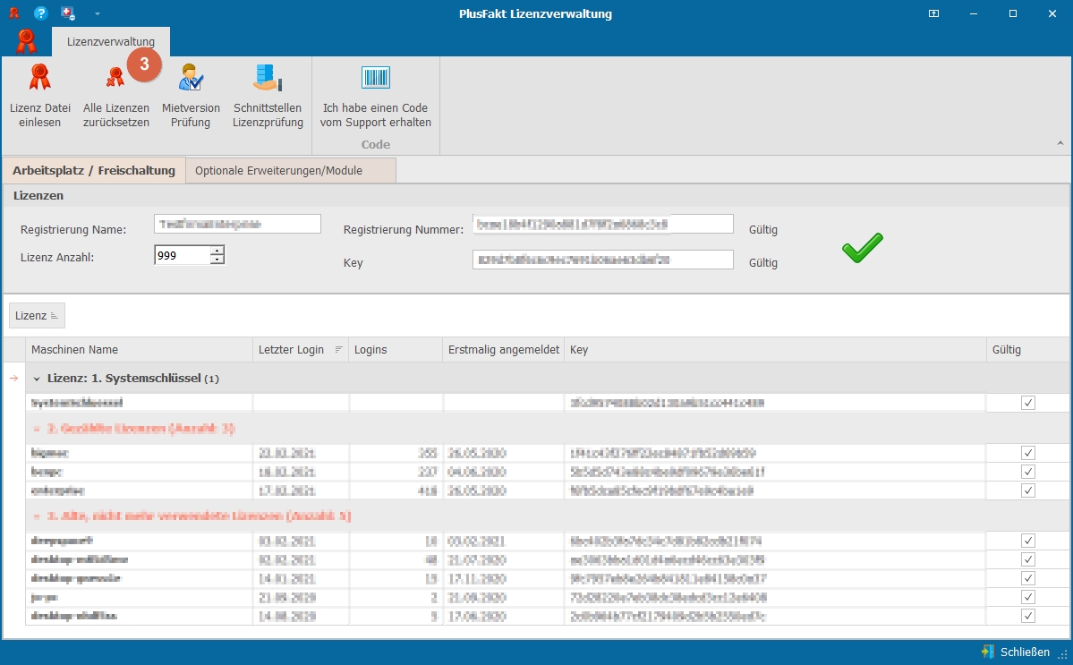Toggle Gültig checkbox for row dated 17.11.2020

1028,578
